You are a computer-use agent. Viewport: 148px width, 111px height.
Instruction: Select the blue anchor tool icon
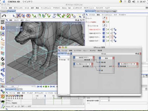point(54,16)
